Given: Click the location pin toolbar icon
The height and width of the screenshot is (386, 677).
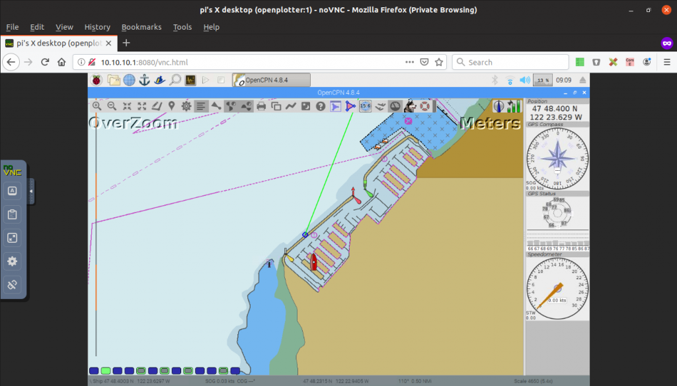Looking at the screenshot, I should click(x=171, y=106).
